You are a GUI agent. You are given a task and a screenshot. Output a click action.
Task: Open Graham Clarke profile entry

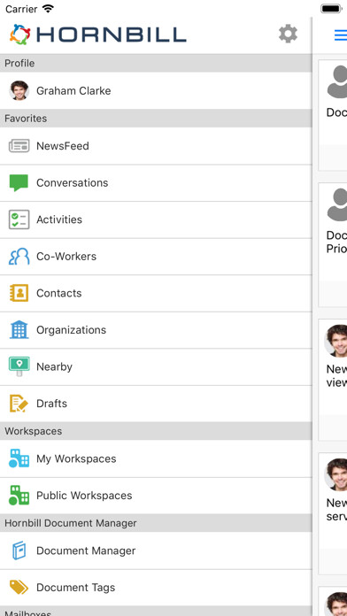click(156, 91)
